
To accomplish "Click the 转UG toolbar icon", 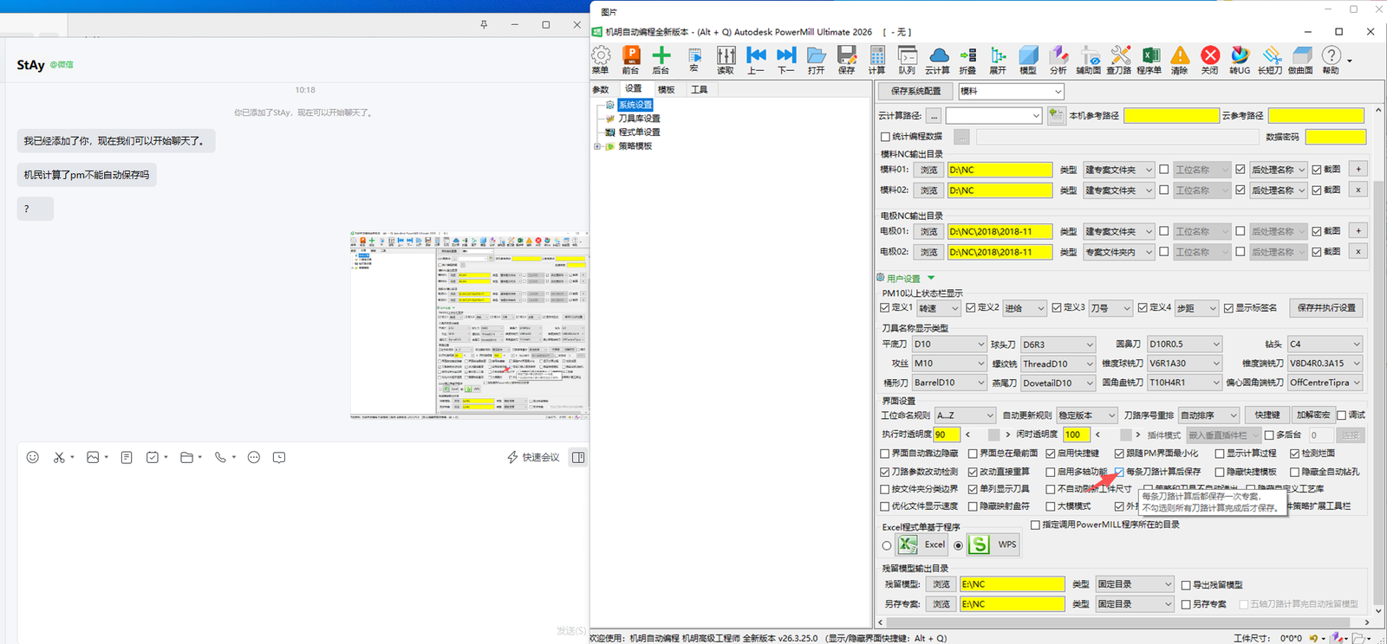I will tap(1240, 60).
